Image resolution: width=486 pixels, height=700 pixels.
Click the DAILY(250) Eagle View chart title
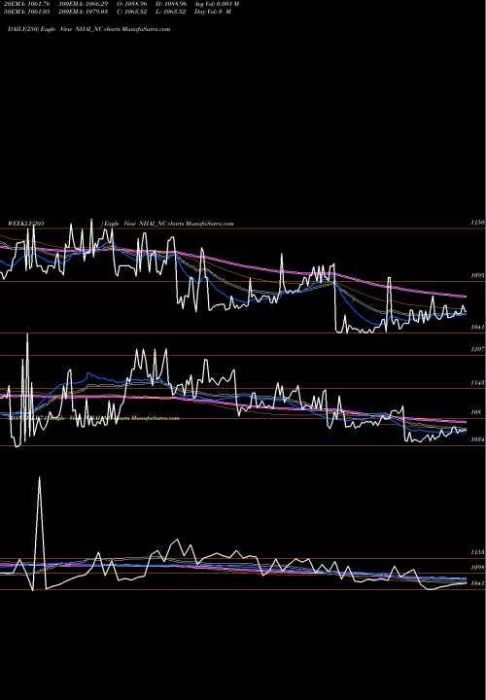(88, 29)
